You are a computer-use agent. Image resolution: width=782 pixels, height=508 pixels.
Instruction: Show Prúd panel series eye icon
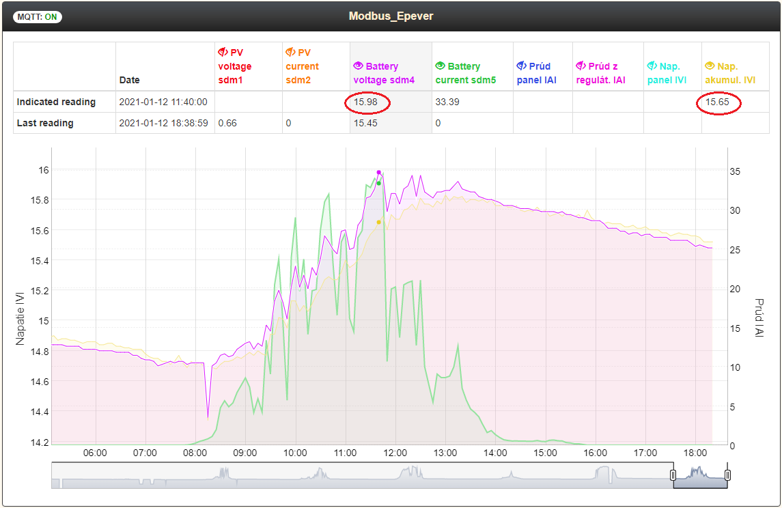tap(521, 66)
